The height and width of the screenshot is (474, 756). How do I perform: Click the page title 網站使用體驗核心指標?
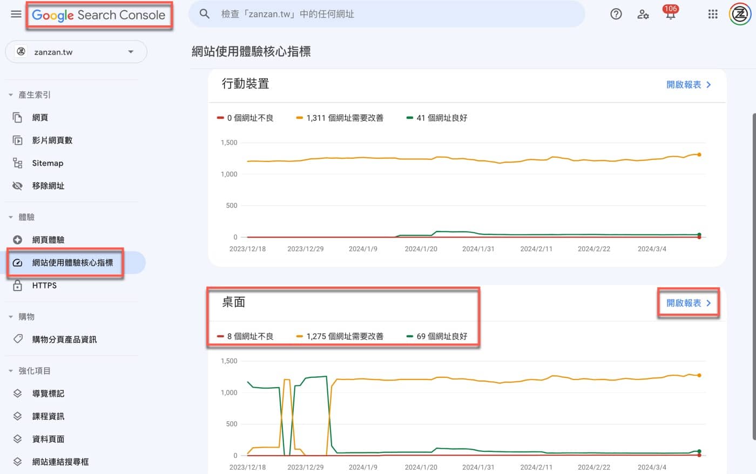click(251, 51)
